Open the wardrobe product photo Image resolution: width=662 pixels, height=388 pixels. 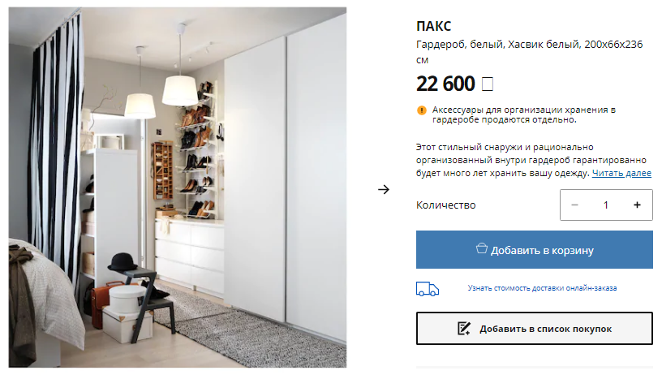click(x=178, y=187)
